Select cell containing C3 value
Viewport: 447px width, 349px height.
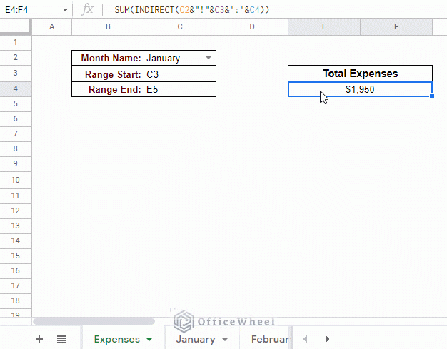pyautogui.click(x=180, y=74)
